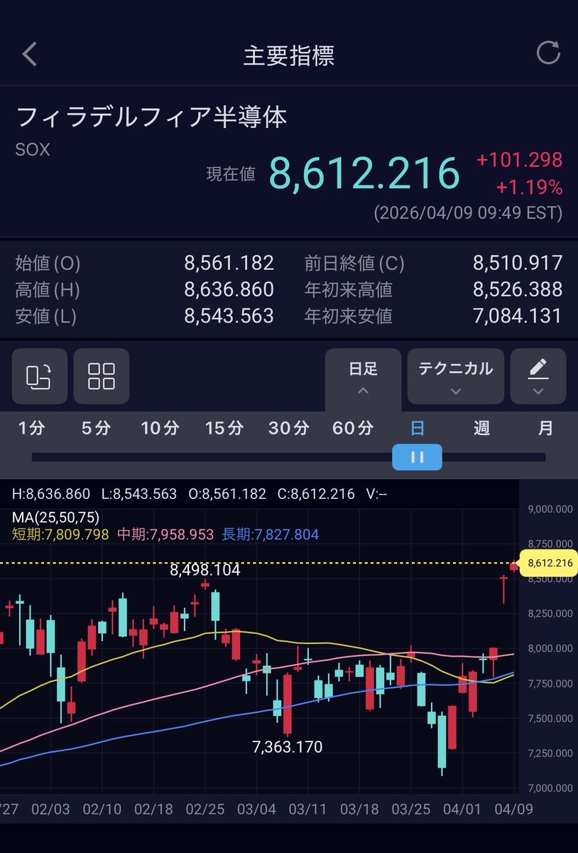Click the 8,498.104 high annotation on chart

click(x=205, y=570)
